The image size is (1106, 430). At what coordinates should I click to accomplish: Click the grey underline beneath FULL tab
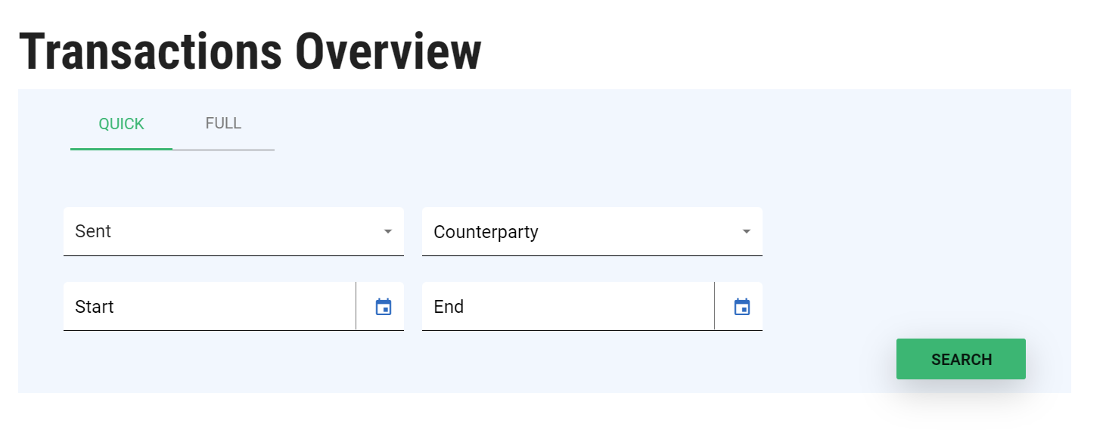223,150
